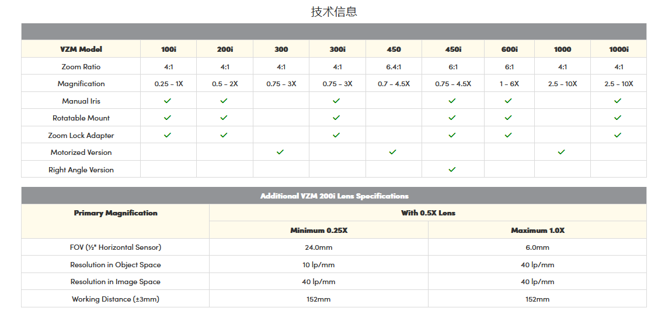Click the 24.0mm FOV value

[x=319, y=247]
